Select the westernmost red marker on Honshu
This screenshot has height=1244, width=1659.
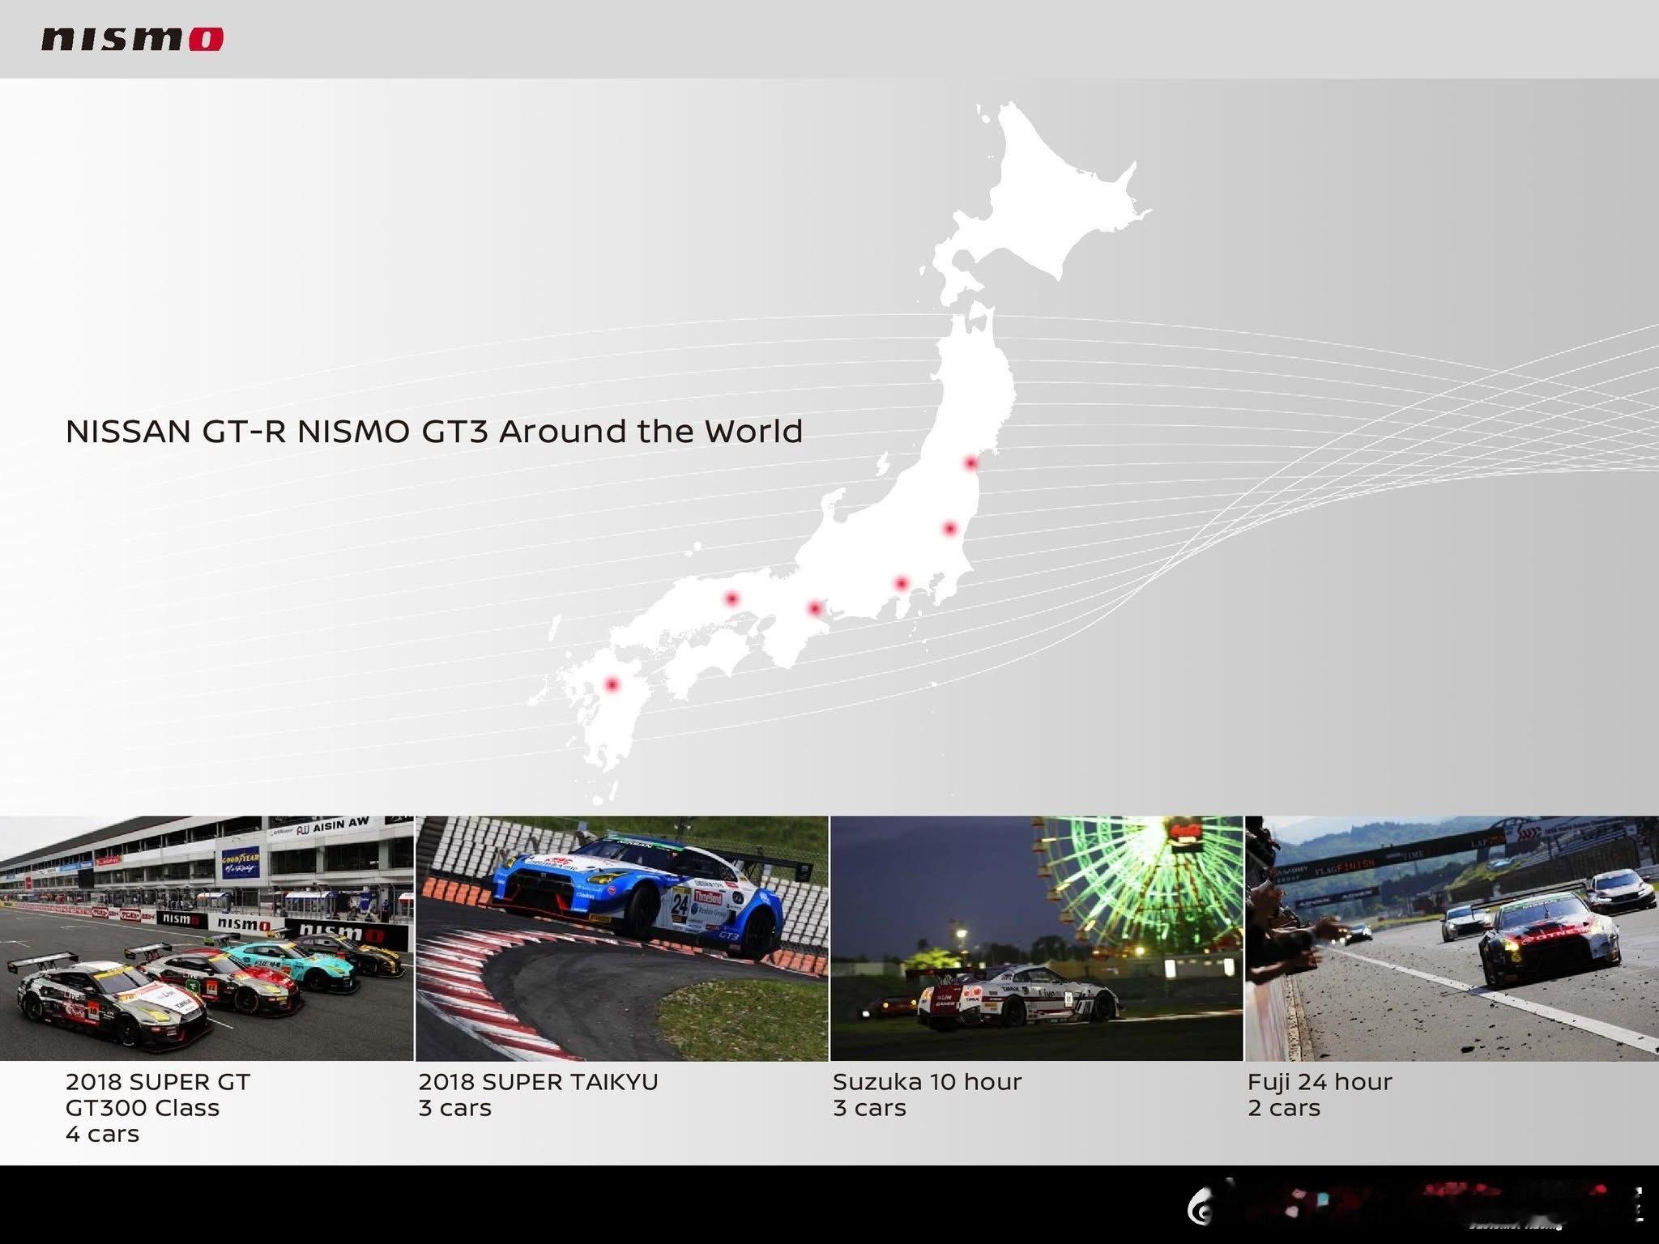coord(731,599)
